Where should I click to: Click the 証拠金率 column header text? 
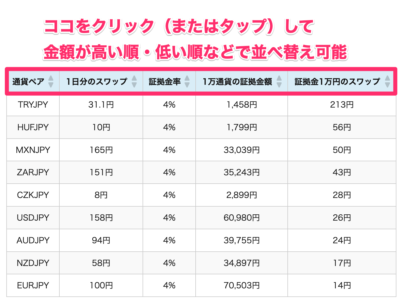click(x=165, y=82)
